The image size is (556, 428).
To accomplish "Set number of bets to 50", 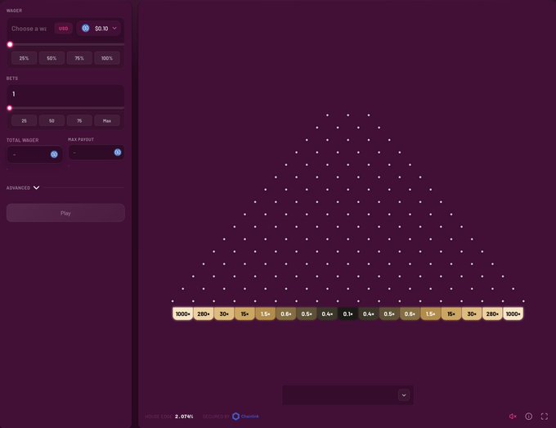I will [52, 120].
